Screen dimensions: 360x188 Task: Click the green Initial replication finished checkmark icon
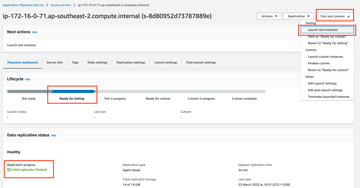[9, 170]
